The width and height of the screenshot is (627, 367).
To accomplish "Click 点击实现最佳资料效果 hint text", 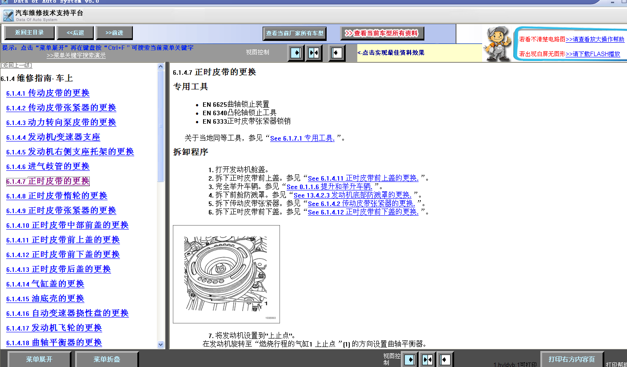I will 391,52.
